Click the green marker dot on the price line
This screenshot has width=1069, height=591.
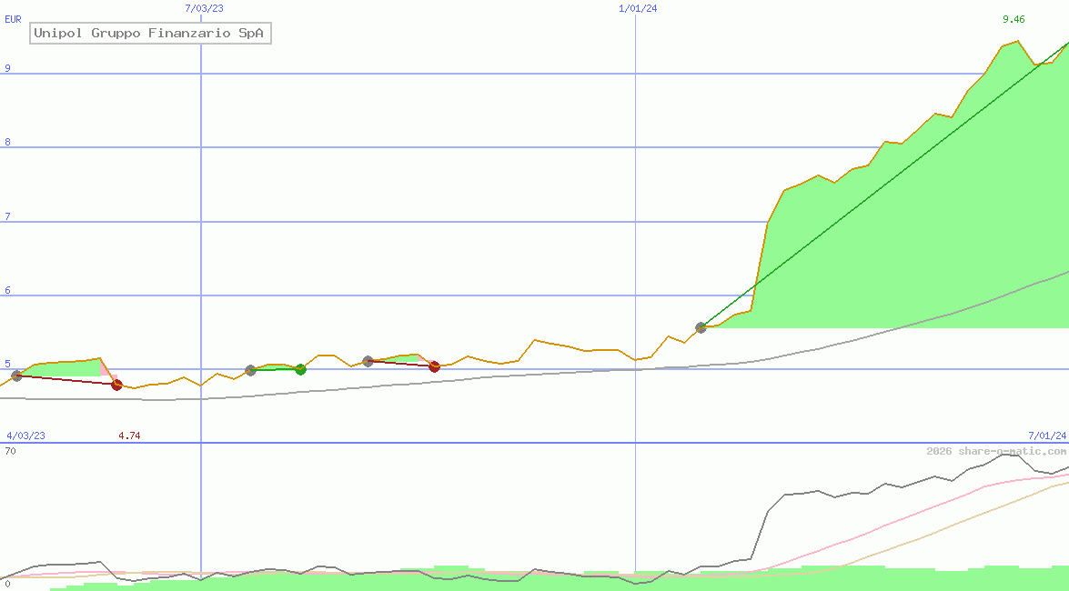point(300,369)
